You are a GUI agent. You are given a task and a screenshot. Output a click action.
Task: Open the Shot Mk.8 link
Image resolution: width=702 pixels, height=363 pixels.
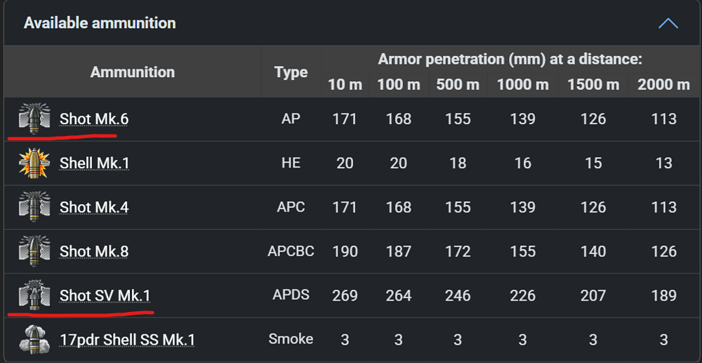click(94, 252)
